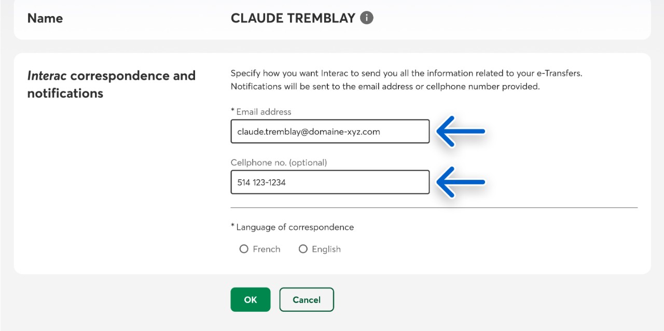Screen dimensions: 664x331
Task: Click the "Cellphone no. (optional)" label
Action: [x=279, y=163]
